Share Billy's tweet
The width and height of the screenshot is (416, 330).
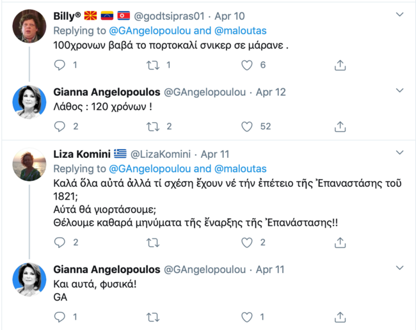pos(340,65)
